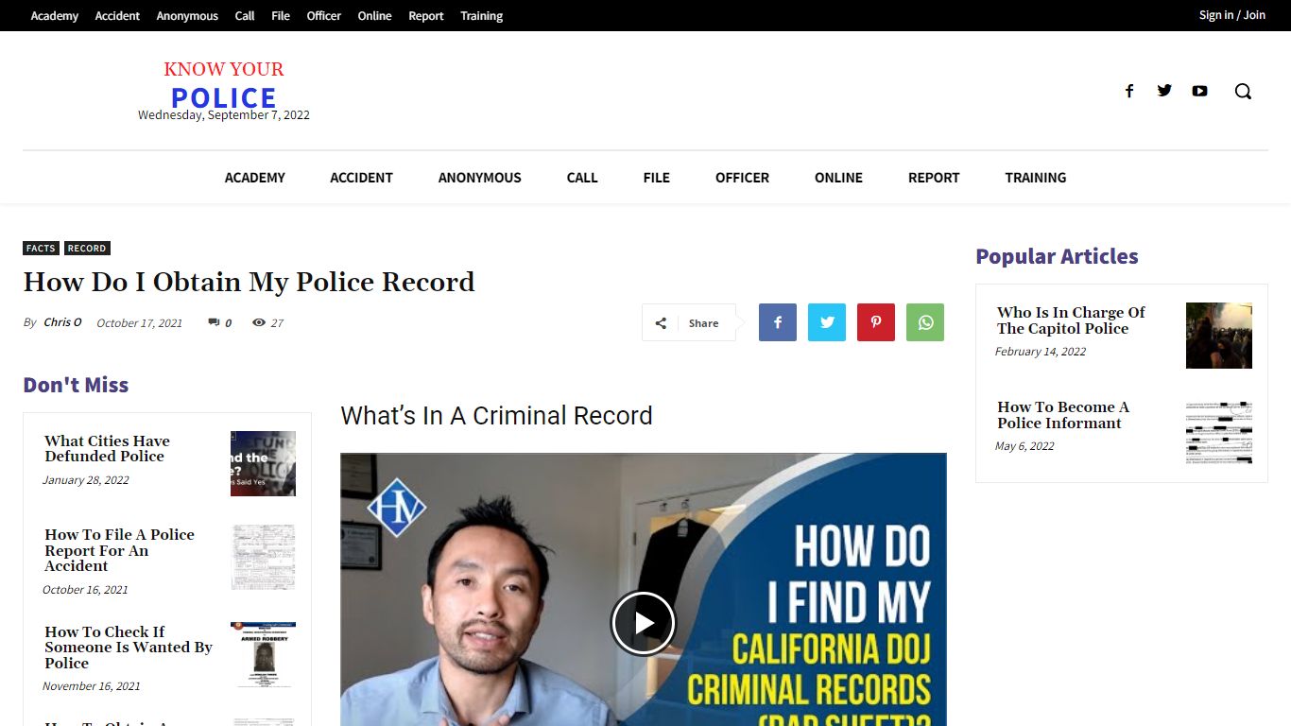Click the Don't Miss heading
This screenshot has height=726, width=1291.
pos(76,385)
